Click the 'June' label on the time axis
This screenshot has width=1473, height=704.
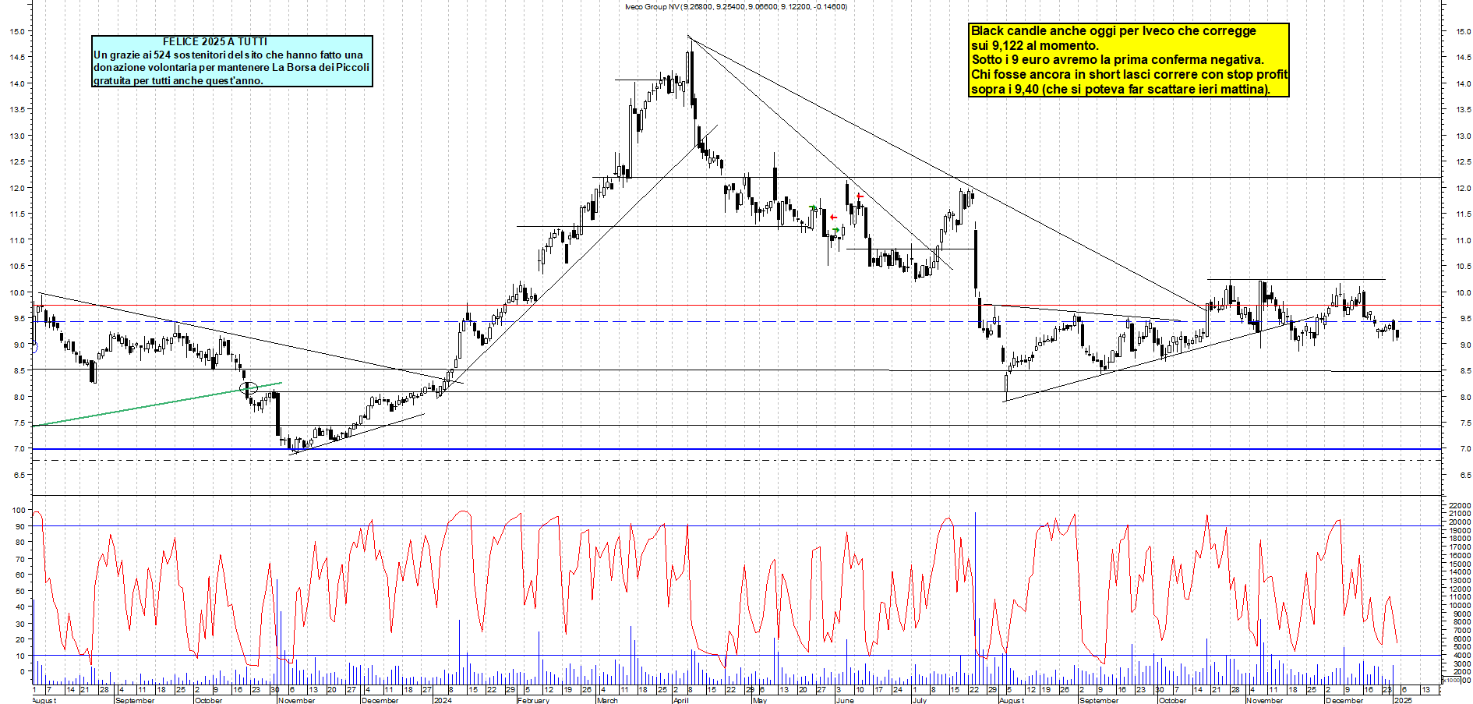click(845, 700)
